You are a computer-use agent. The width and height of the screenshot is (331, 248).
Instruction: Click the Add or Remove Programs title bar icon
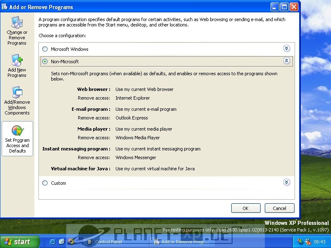pyautogui.click(x=5, y=7)
